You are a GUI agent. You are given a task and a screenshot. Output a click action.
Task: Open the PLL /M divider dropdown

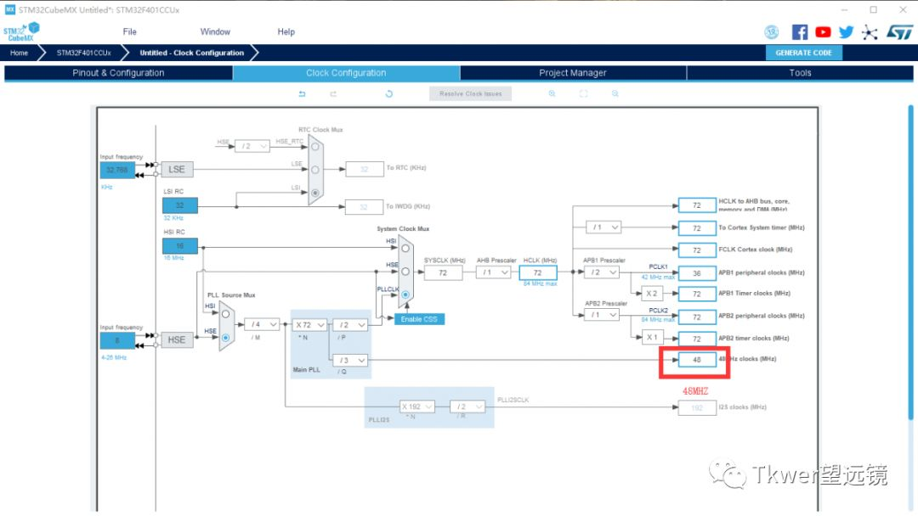262,324
